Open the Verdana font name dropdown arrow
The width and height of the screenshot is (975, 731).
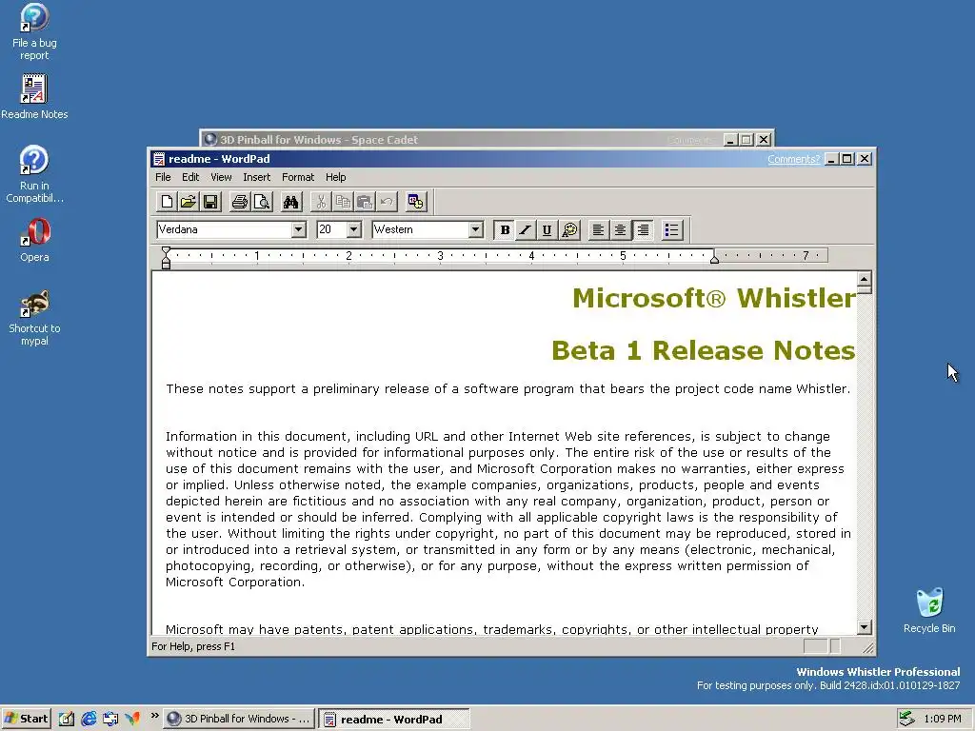[298, 229]
